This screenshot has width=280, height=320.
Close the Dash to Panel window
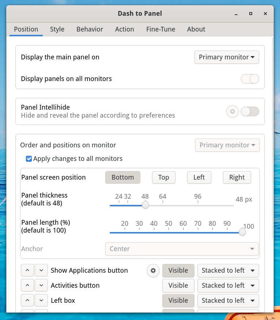click(265, 14)
